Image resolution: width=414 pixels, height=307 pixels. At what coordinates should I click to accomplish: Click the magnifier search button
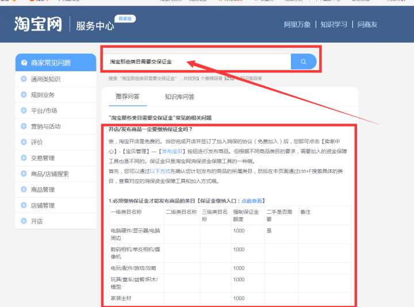(x=303, y=61)
